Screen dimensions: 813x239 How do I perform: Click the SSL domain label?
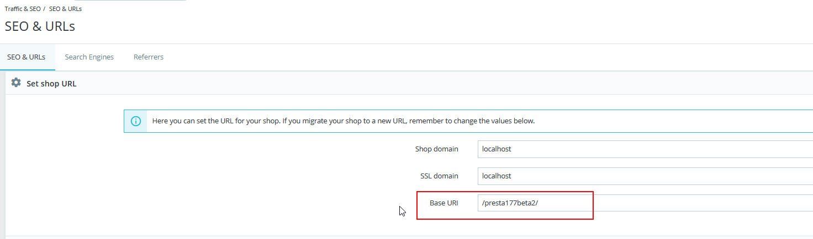click(439, 176)
